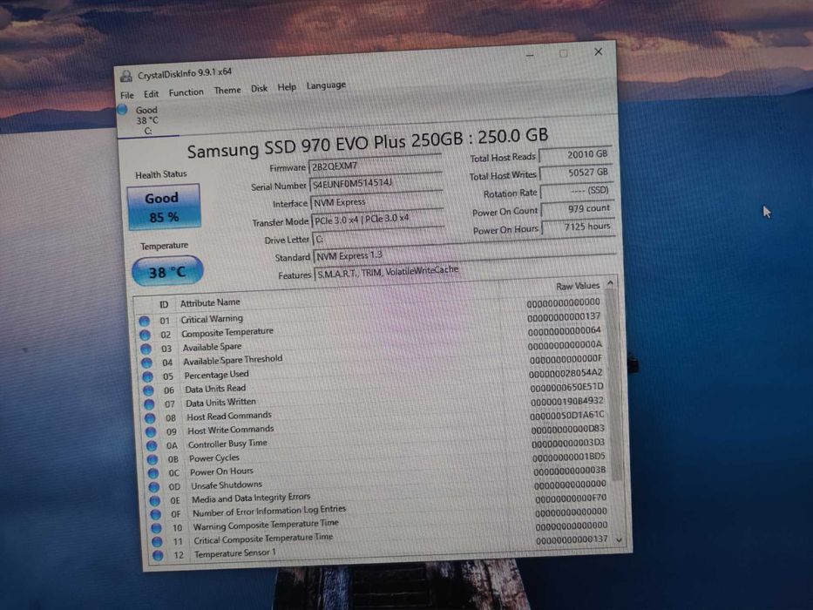813x610 pixels.
Task: Click blue dot for Critical Composite Temperature Time
Action: [157, 541]
